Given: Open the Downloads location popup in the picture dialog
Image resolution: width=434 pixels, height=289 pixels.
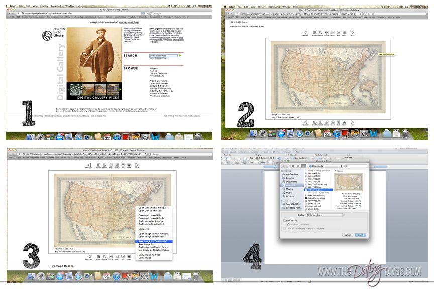Looking at the screenshot, I should tap(326, 166).
